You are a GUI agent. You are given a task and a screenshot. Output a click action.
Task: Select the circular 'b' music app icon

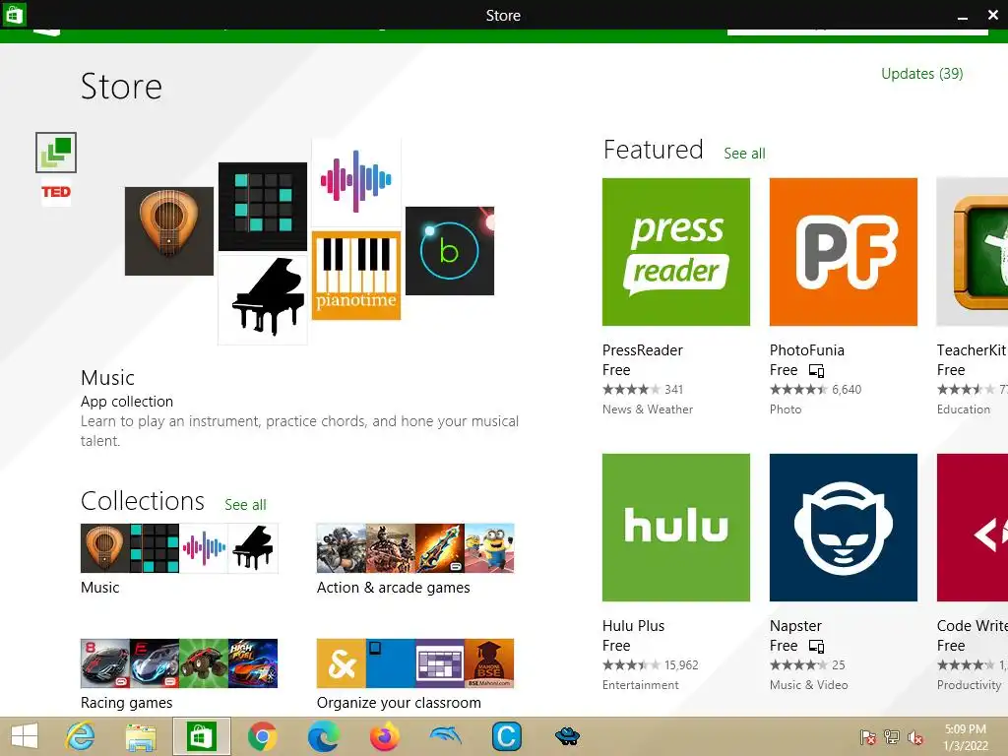[x=449, y=251]
